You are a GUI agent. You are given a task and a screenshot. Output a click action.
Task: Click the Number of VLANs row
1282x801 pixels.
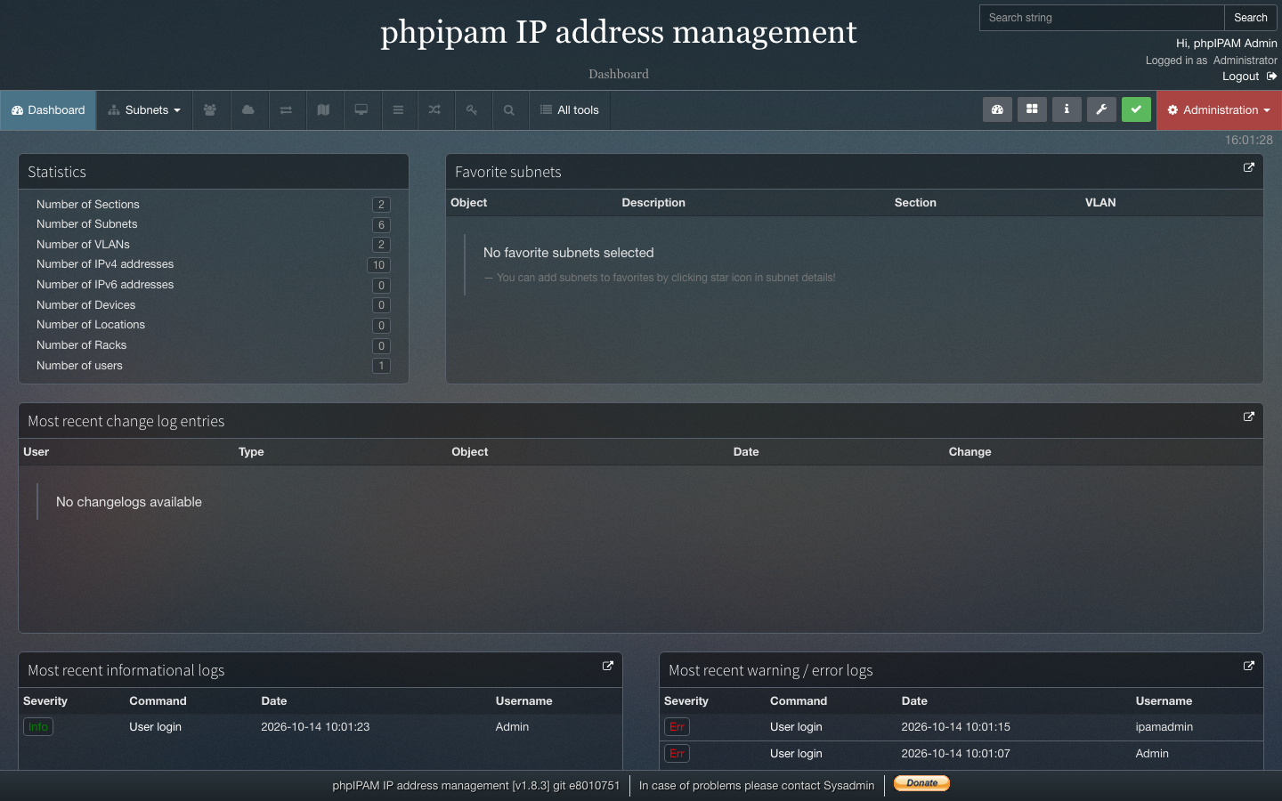[214, 245]
